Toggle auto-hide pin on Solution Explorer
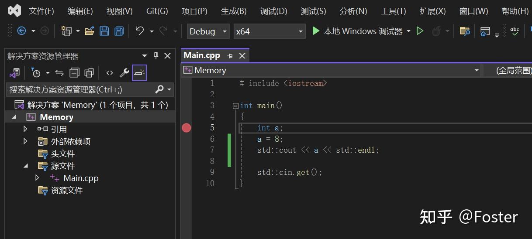Image resolution: width=532 pixels, height=239 pixels. [156, 56]
